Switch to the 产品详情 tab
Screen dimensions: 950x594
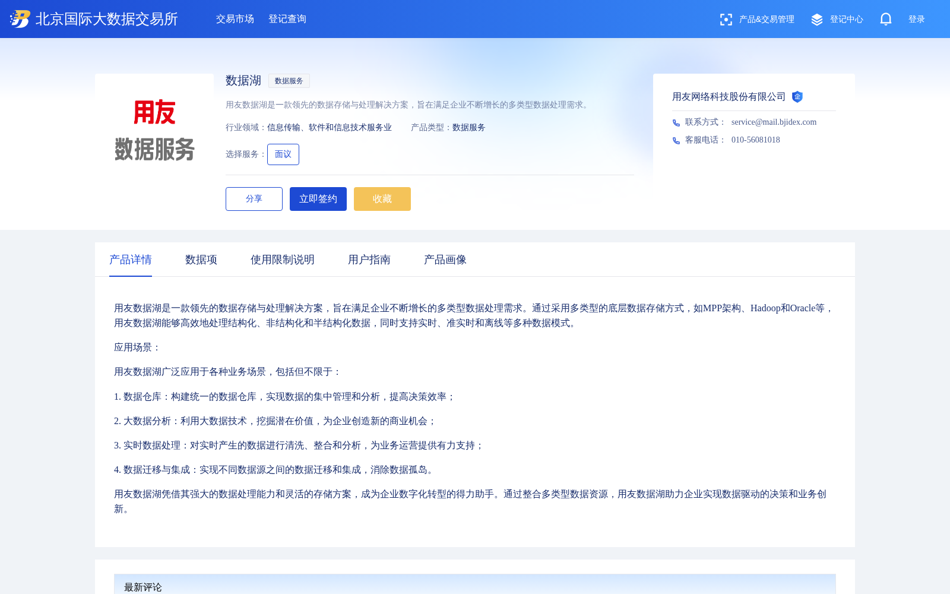point(131,260)
